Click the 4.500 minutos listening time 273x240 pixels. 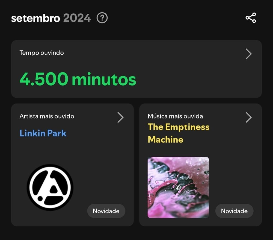pos(78,79)
